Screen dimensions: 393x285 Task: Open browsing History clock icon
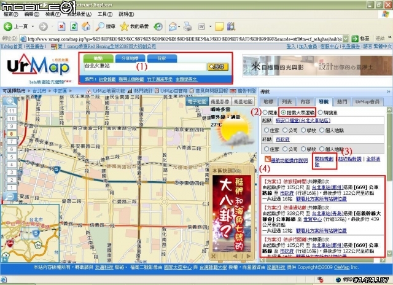pos(158,26)
